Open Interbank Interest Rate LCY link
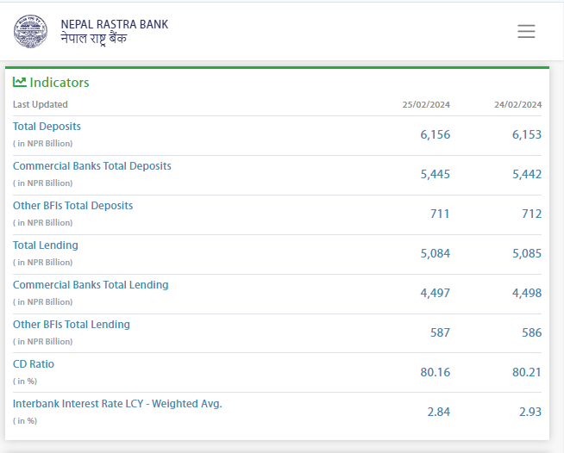This screenshot has height=453, width=564. tap(117, 404)
